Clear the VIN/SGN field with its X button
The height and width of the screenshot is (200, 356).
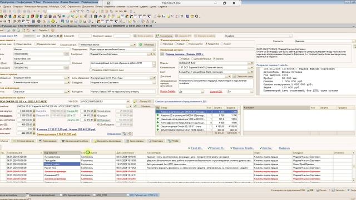[128, 102]
